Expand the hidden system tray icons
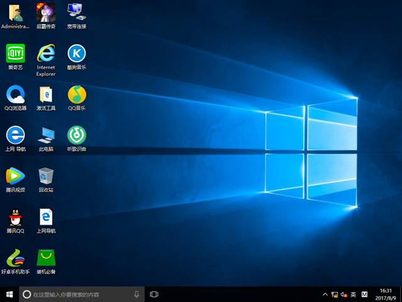 pos(325,294)
